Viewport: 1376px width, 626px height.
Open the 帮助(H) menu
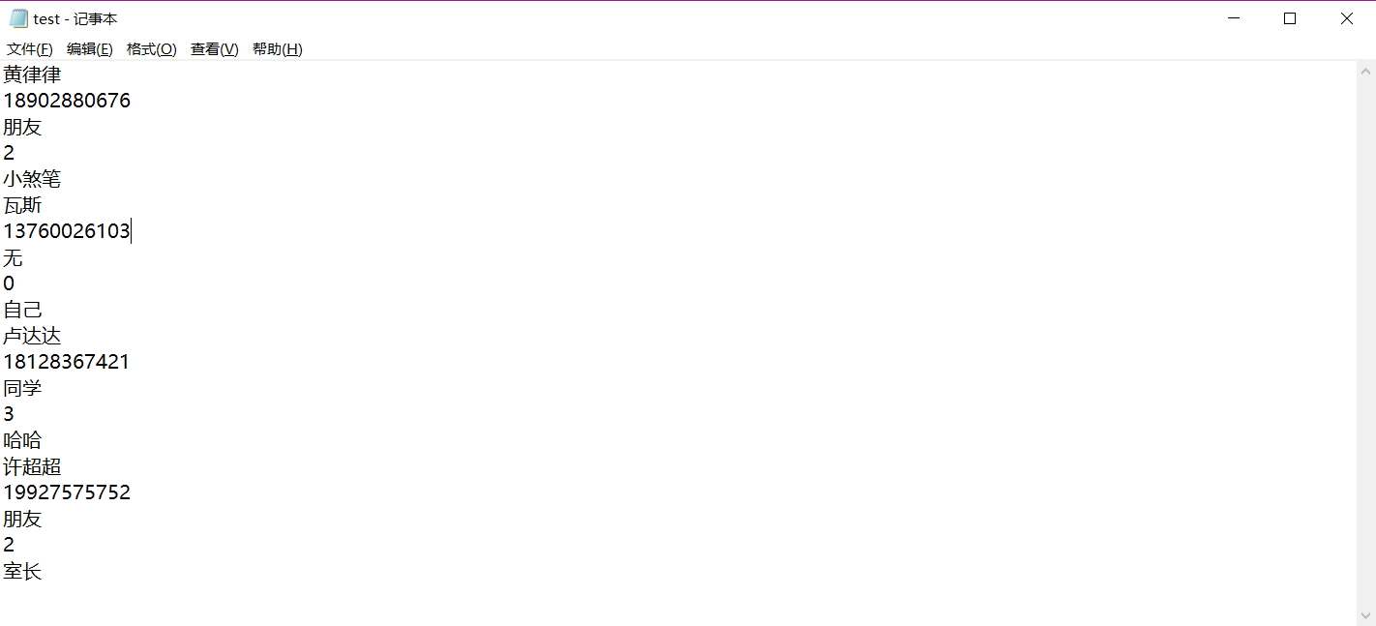point(278,49)
